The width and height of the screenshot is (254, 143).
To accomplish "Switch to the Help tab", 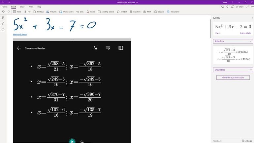I will [x=39, y=7].
